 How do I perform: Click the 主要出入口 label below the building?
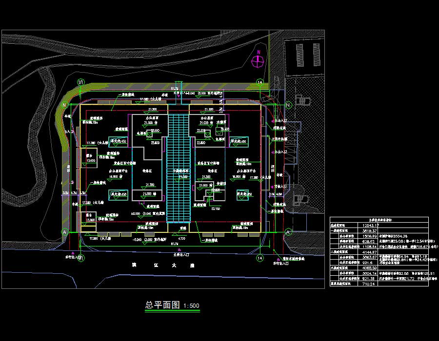coord(181,255)
